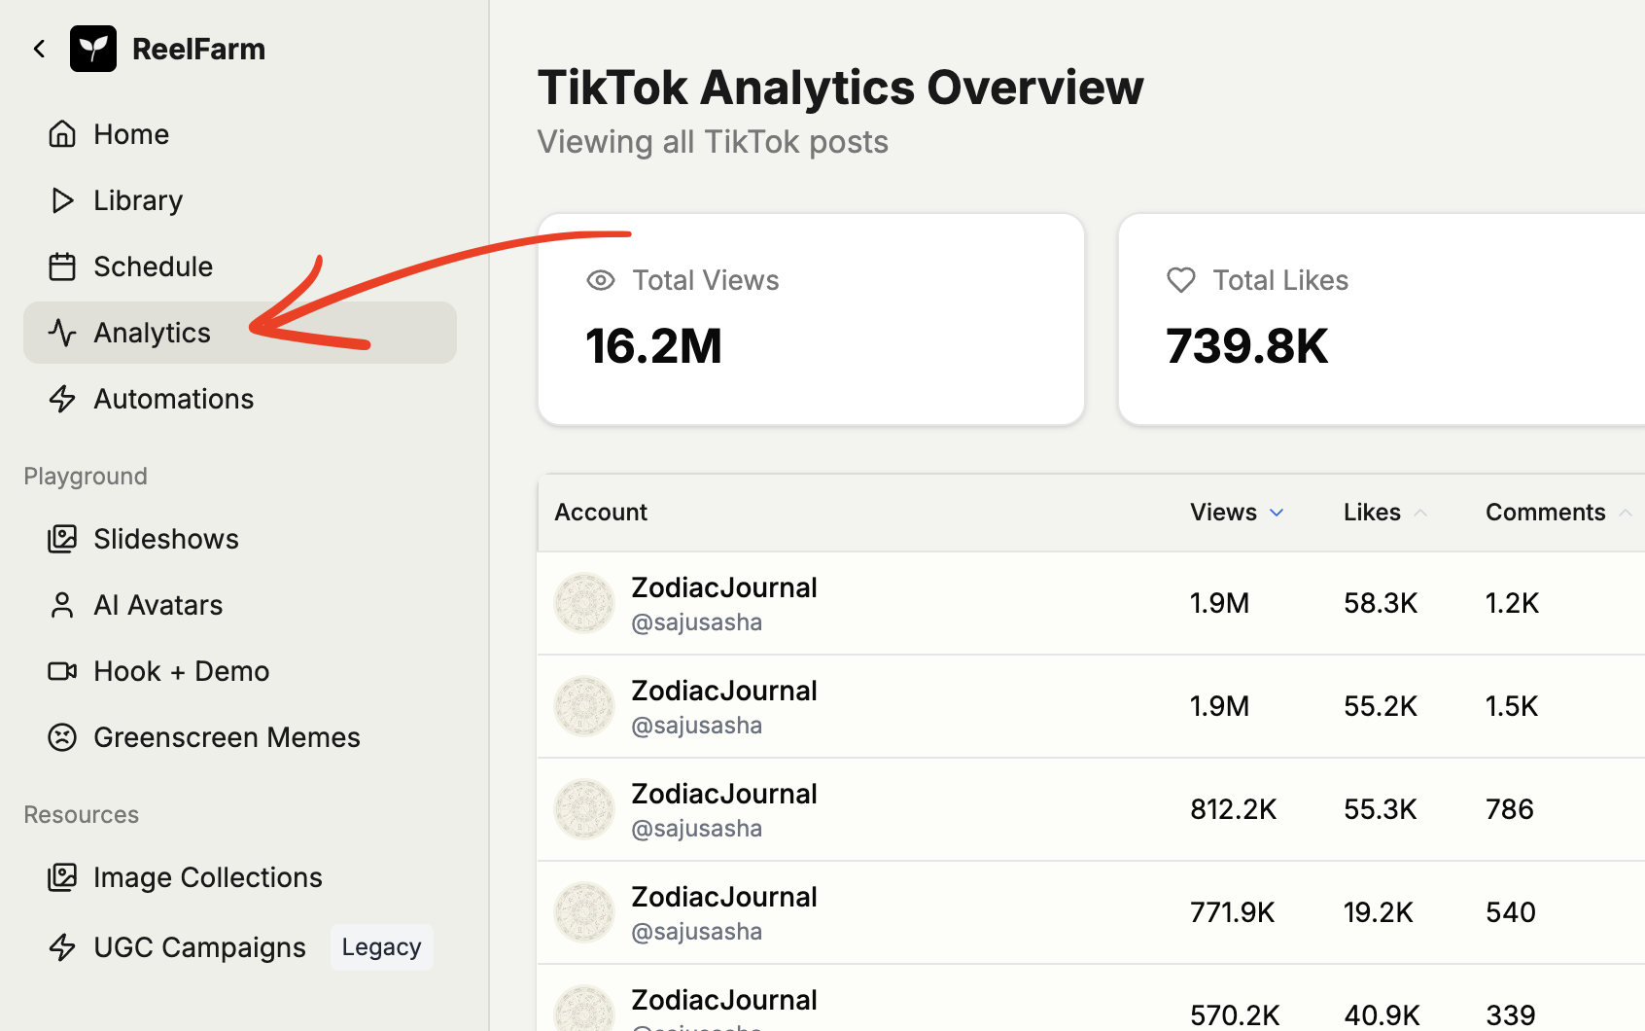The width and height of the screenshot is (1645, 1031).
Task: Click the Slideshows images icon
Action: [62, 539]
